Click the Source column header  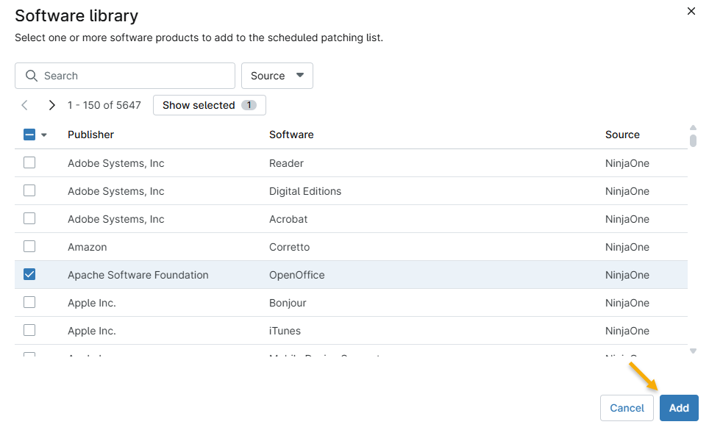tap(622, 135)
